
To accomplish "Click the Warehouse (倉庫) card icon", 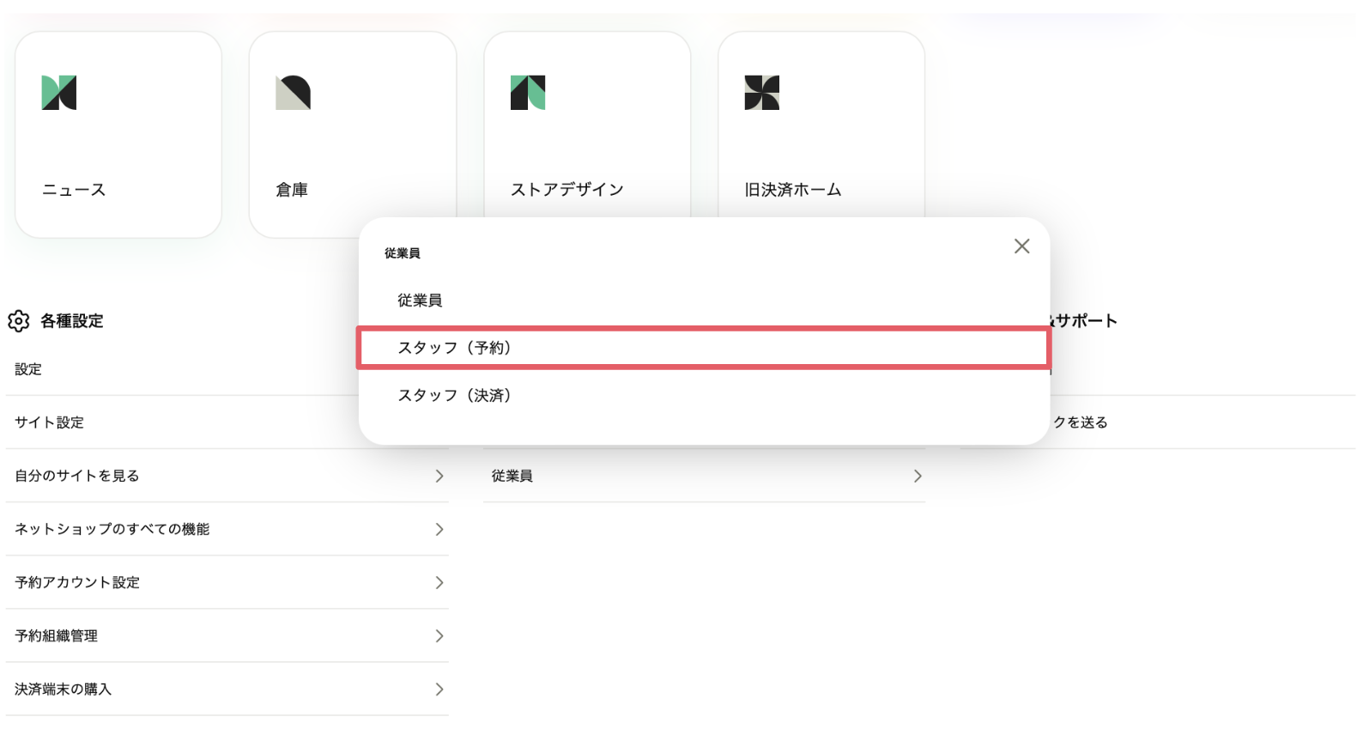I will tap(293, 93).
